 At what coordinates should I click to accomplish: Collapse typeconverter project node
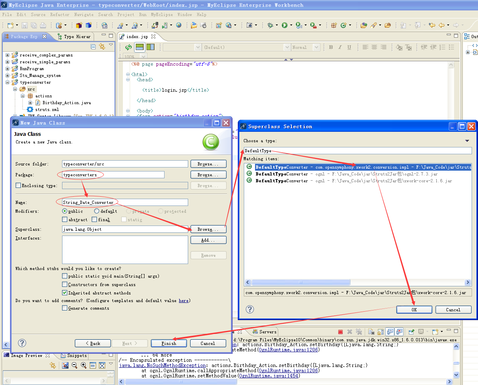pos(7,83)
